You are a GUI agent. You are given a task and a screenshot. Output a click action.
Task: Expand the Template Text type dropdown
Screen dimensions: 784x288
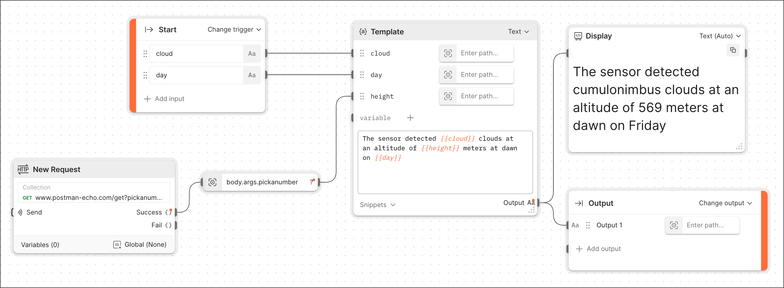(x=518, y=32)
